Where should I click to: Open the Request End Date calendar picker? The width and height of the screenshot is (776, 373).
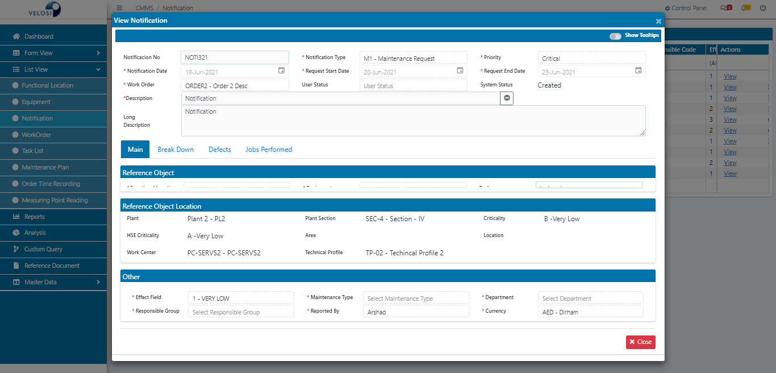point(640,71)
